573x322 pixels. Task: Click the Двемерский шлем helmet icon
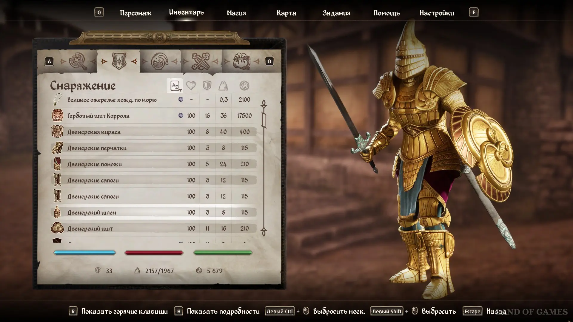(57, 212)
